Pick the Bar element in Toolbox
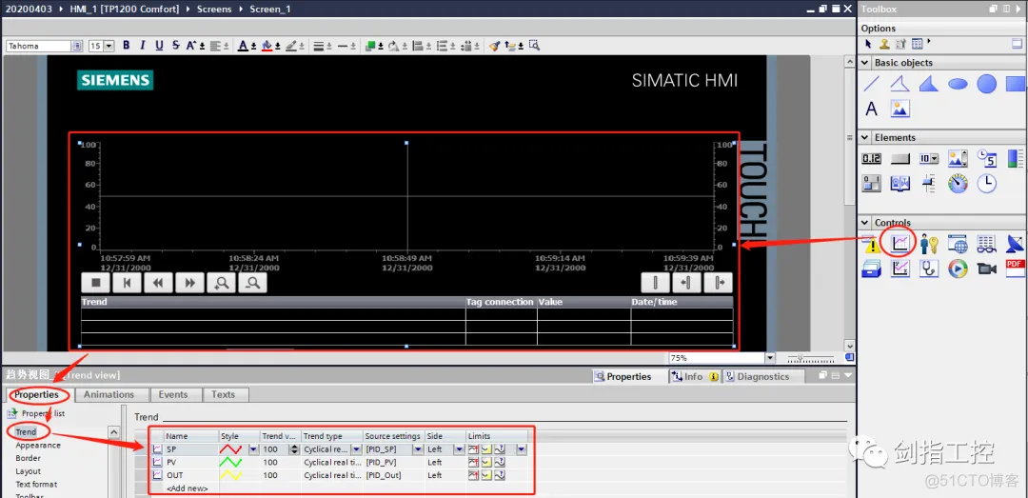The width and height of the screenshot is (1028, 498). (1015, 159)
